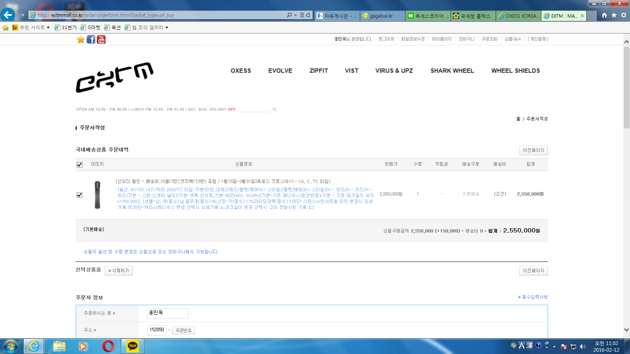Switch to the OXESS KOREA browser tab

518,16
